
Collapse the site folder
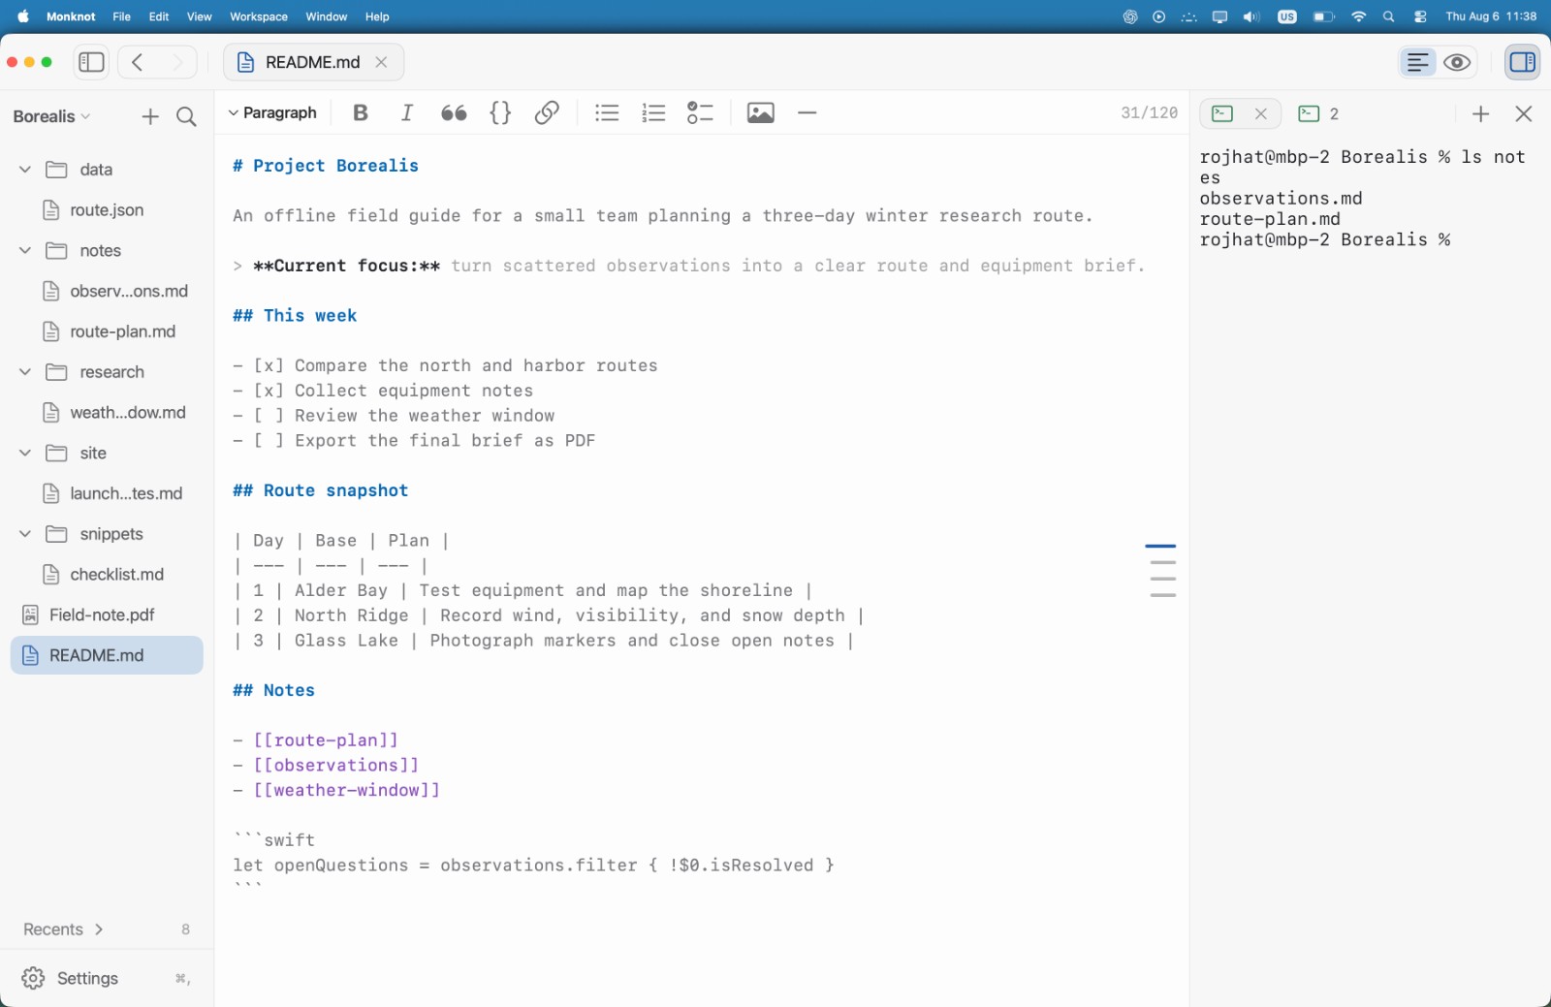[x=25, y=453]
